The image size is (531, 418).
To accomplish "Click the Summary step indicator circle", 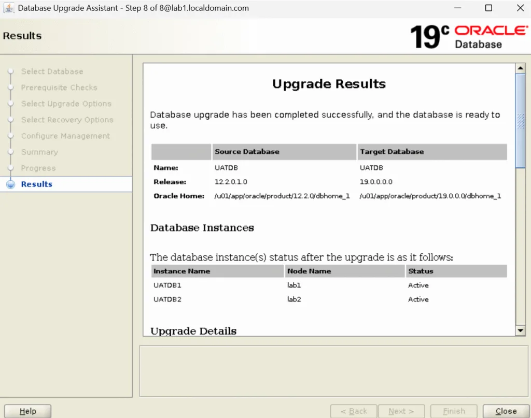I will pos(11,152).
